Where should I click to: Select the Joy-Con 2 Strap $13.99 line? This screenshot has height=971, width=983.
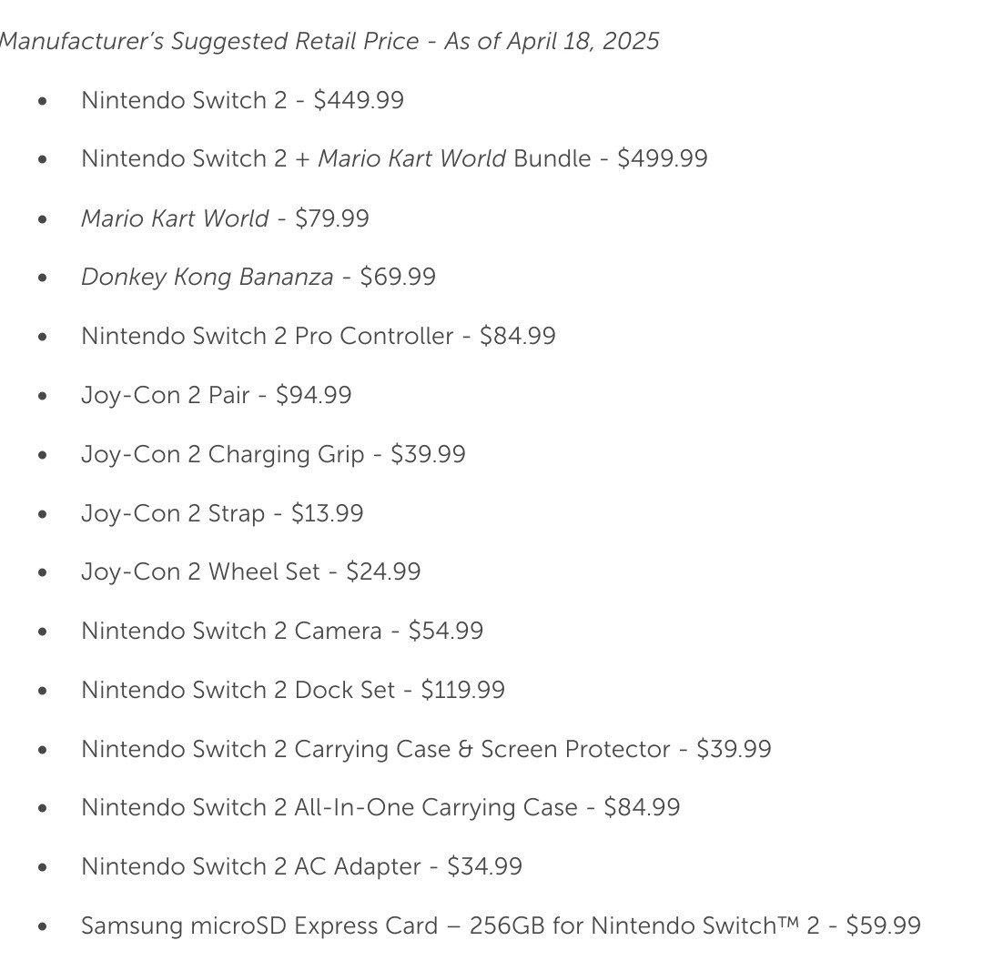(x=223, y=513)
